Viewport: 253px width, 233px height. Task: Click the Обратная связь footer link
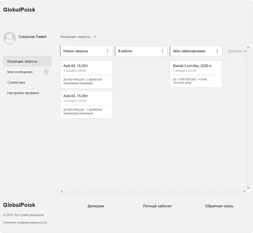pyautogui.click(x=219, y=206)
